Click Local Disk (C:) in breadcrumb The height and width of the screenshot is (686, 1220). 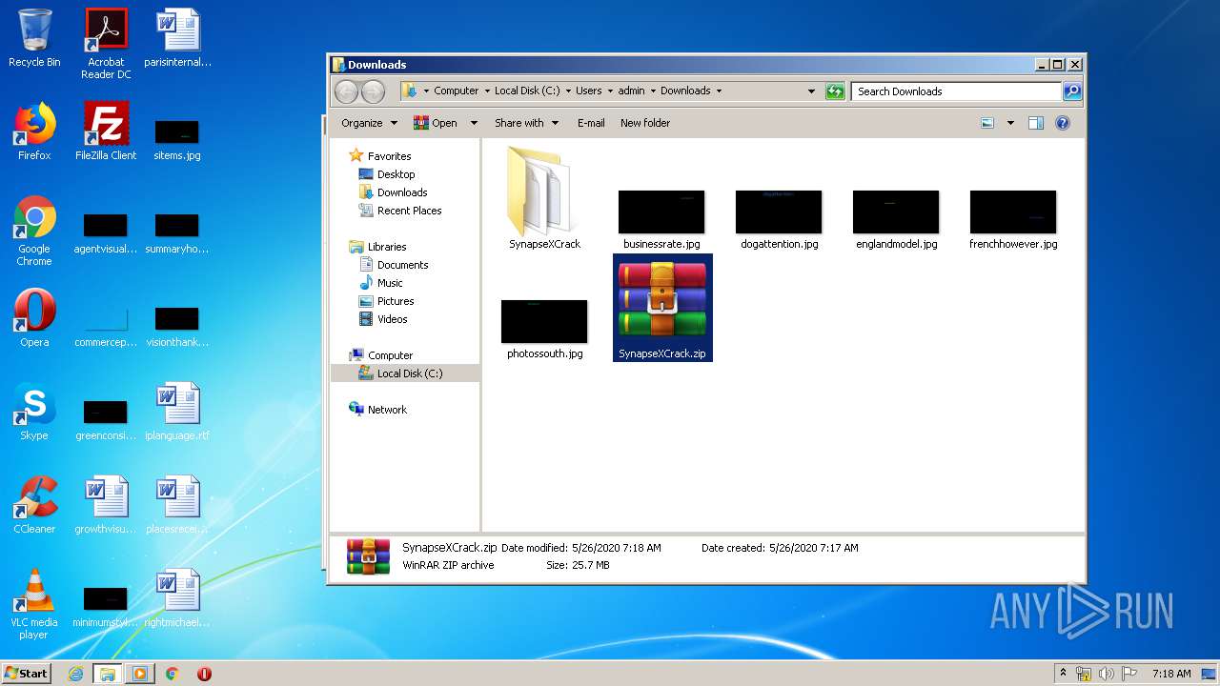[x=527, y=91]
